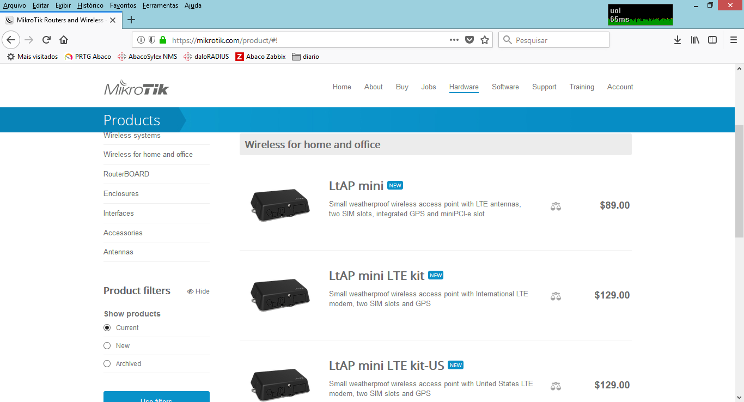The height and width of the screenshot is (402, 744).
Task: Open the Account page
Action: point(620,87)
